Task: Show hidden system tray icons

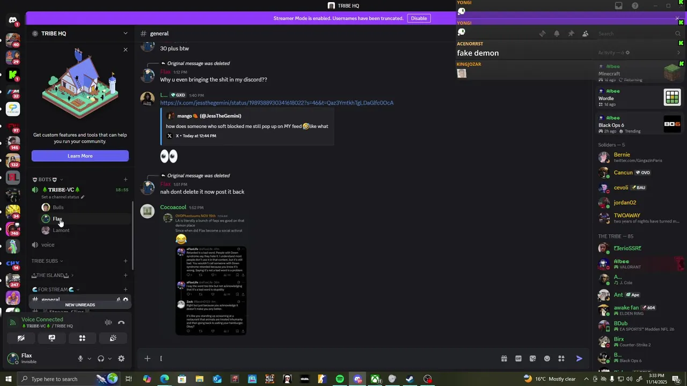Action: click(586, 379)
